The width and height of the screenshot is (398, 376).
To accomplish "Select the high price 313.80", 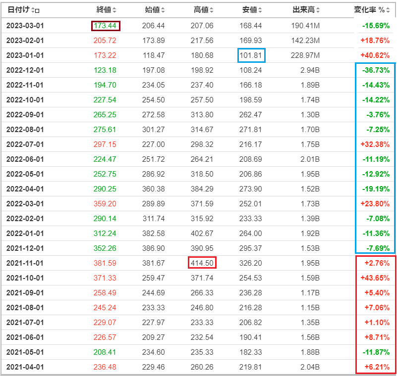I will coord(202,114).
